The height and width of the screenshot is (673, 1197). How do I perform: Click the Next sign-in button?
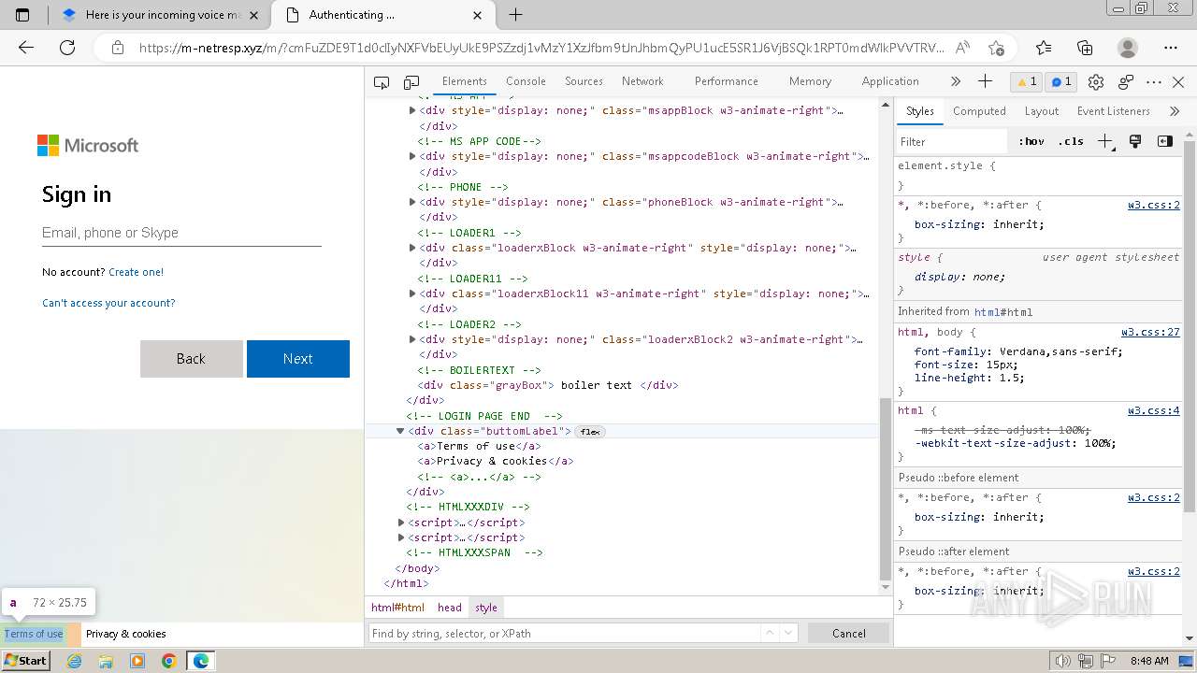[x=298, y=359]
